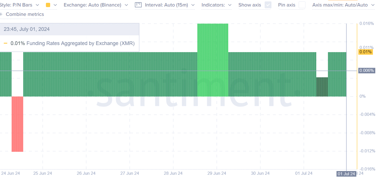
Task: Click the chevron arrow after Indicators
Action: (x=230, y=5)
